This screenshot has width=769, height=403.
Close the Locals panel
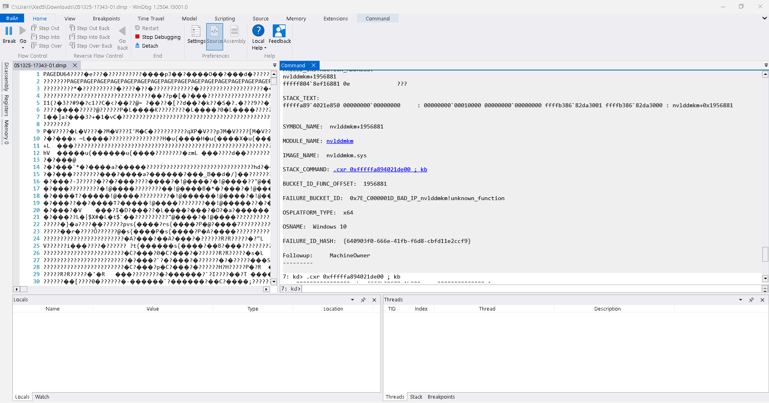click(374, 299)
